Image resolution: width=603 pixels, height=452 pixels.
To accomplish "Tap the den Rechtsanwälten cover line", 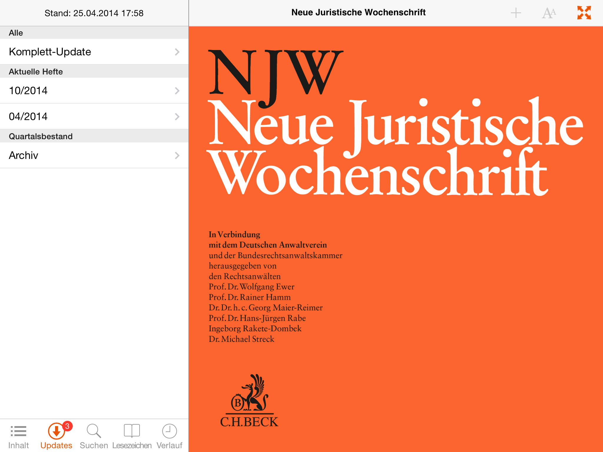I will point(245,276).
